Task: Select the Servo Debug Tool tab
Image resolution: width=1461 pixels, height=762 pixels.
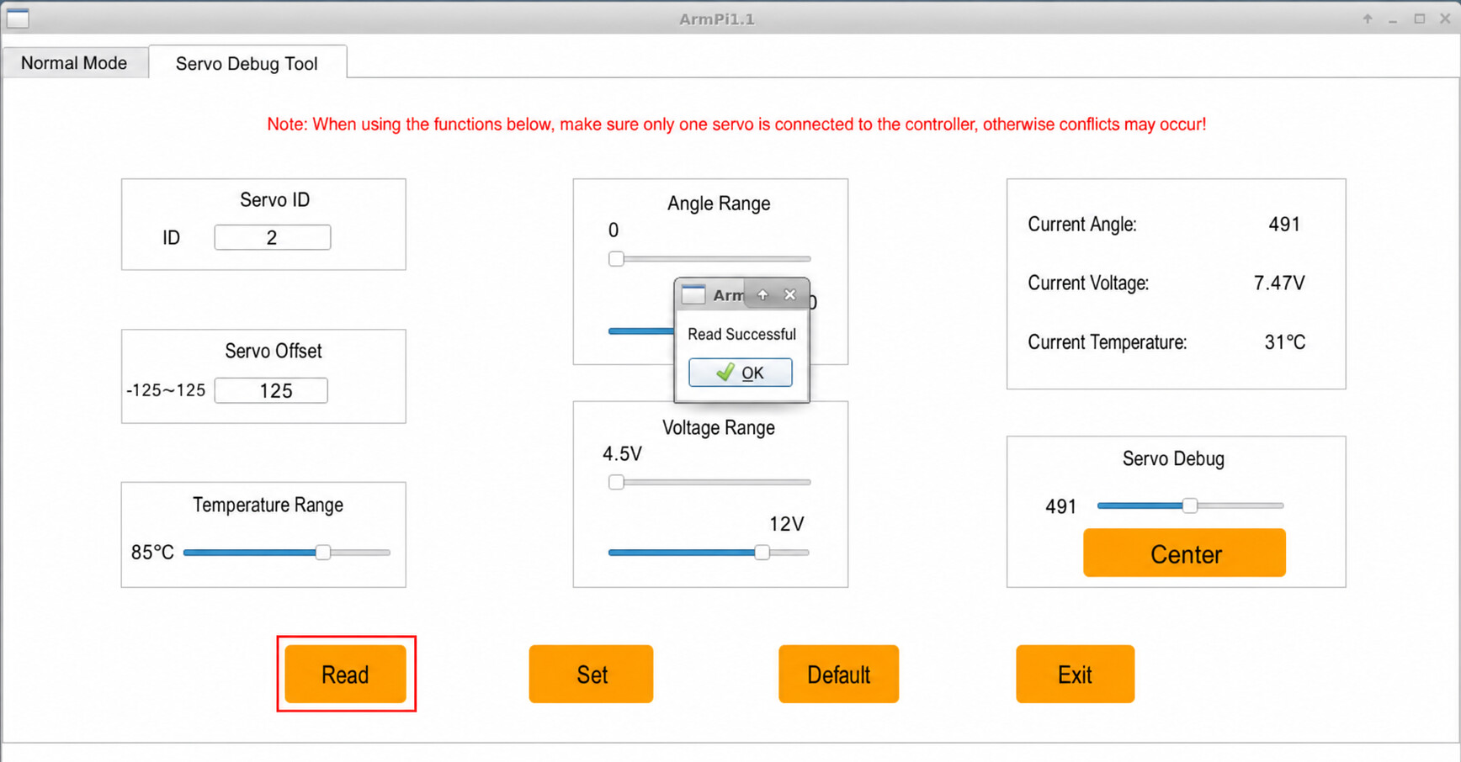Action: coord(247,63)
